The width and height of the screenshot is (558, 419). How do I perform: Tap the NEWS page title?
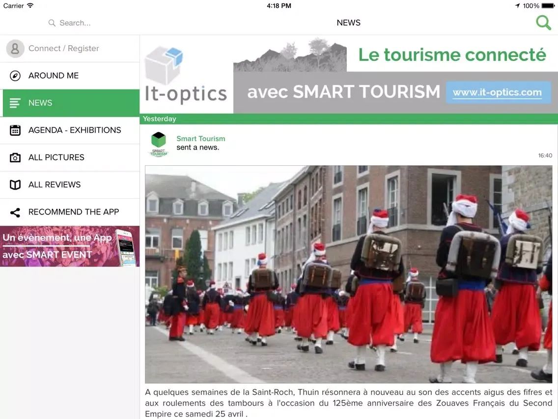pos(349,23)
